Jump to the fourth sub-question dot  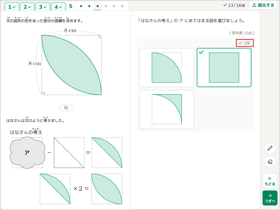[106, 6]
